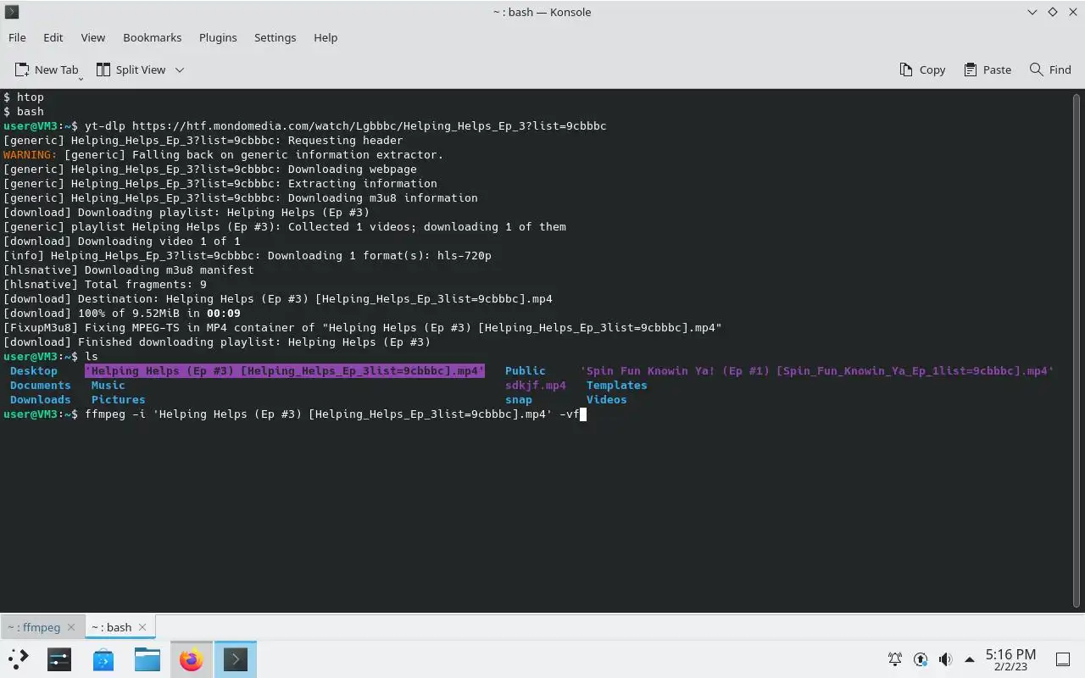The height and width of the screenshot is (678, 1085).
Task: Maximize the Konsole window
Action: 1052,12
